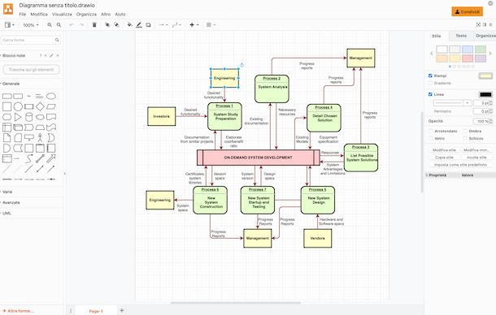The width and height of the screenshot is (496, 315).
Task: Open the Altro menu
Action: 106,15
